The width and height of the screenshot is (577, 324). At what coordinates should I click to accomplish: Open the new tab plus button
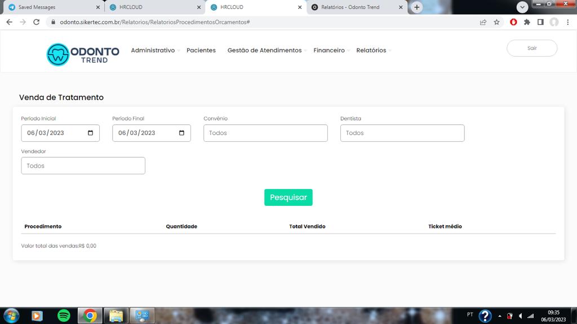(416, 7)
